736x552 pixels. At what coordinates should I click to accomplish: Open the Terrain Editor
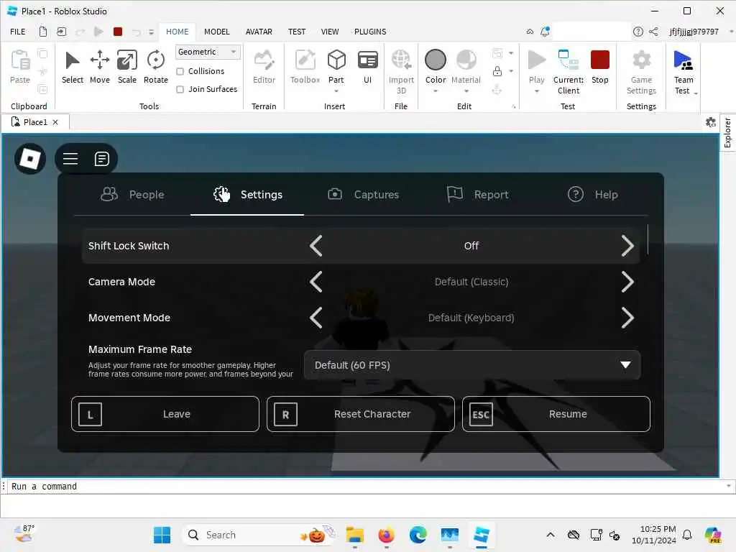pyautogui.click(x=264, y=67)
